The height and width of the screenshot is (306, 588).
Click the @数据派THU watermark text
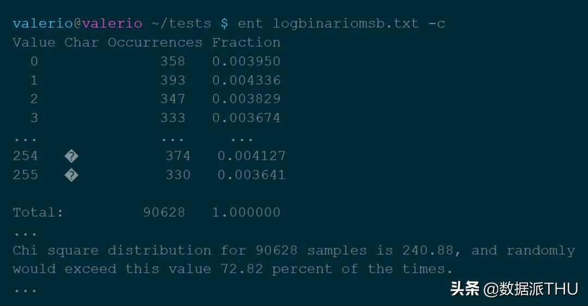pyautogui.click(x=531, y=289)
